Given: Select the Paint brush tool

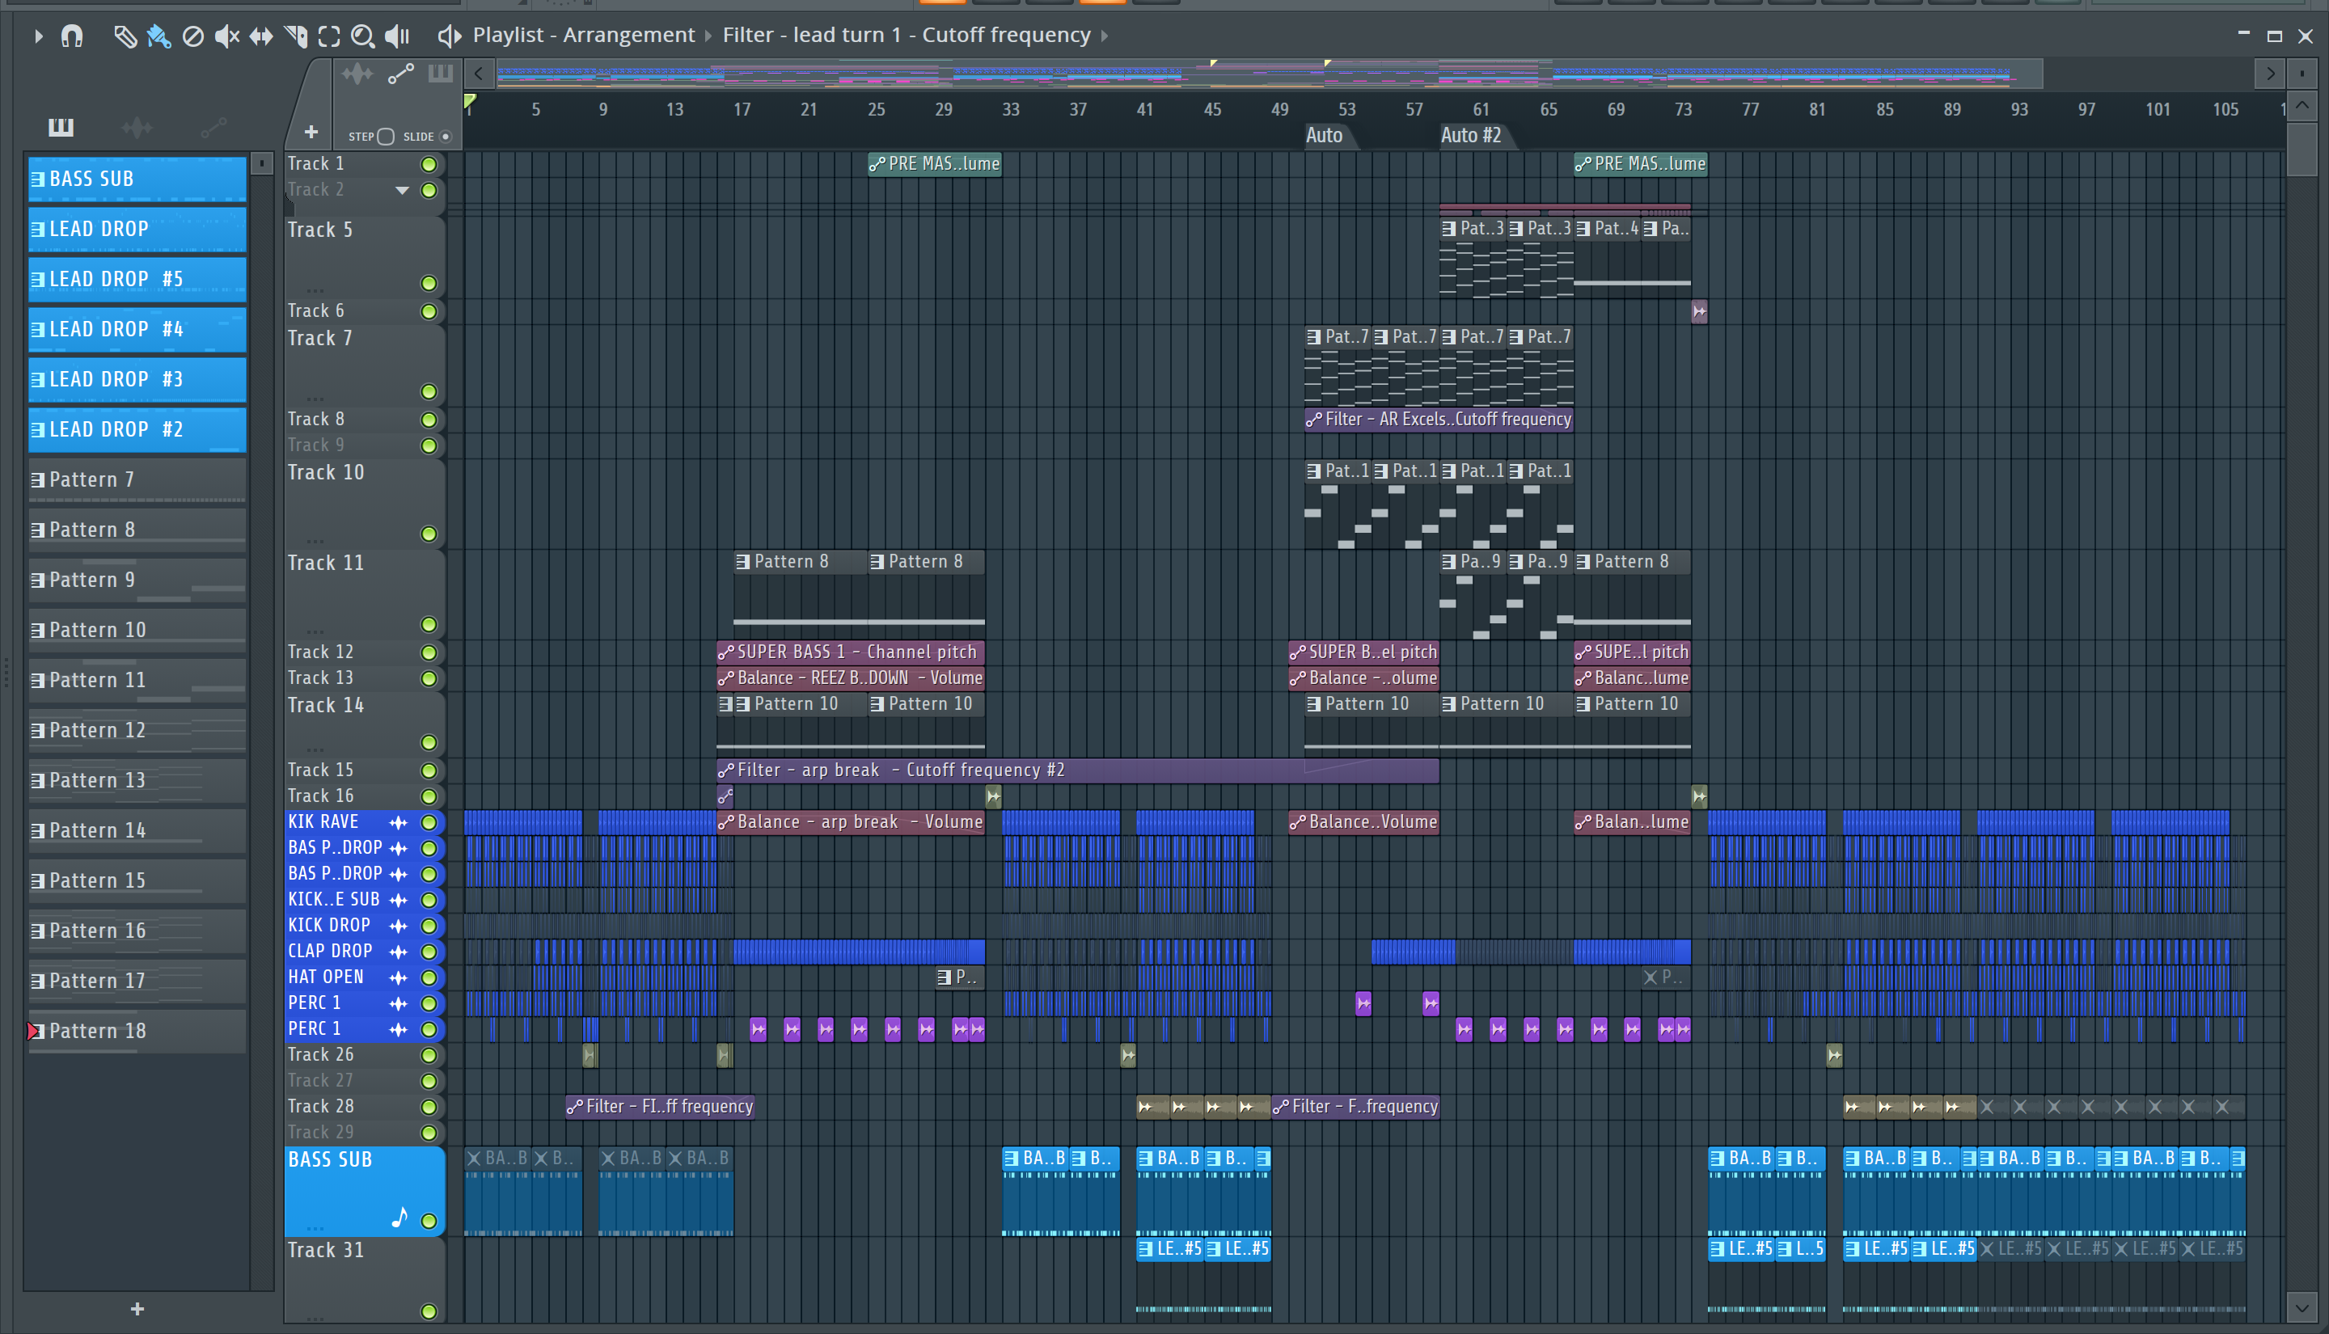Looking at the screenshot, I should 159,36.
